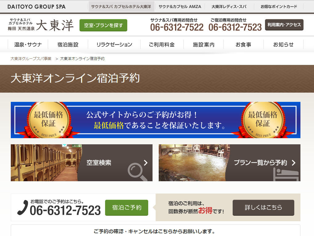Click the right gold best price medal

click(263, 120)
